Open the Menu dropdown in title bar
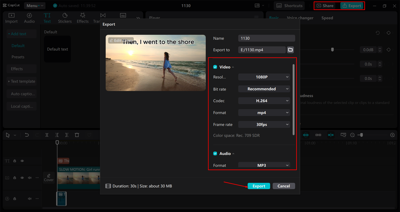400x212 pixels. [x=34, y=6]
